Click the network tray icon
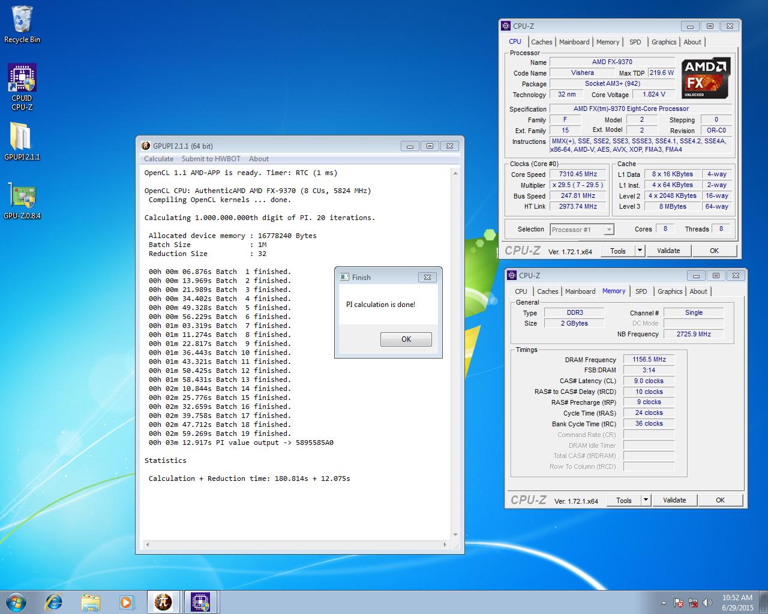The height and width of the screenshot is (614, 768). (693, 603)
